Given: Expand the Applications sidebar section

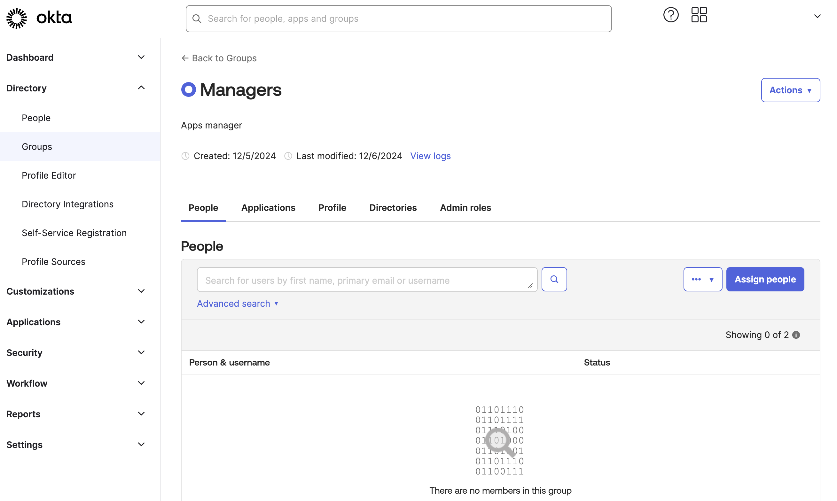Looking at the screenshot, I should [141, 321].
